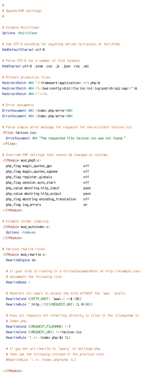Click the 'php_flag log_errors' on value
The height and width of the screenshot is (376, 145).
(85, 205)
